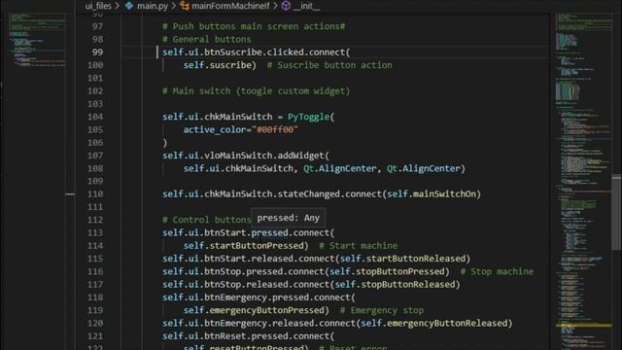Click line number 104 in gutter

click(95, 117)
